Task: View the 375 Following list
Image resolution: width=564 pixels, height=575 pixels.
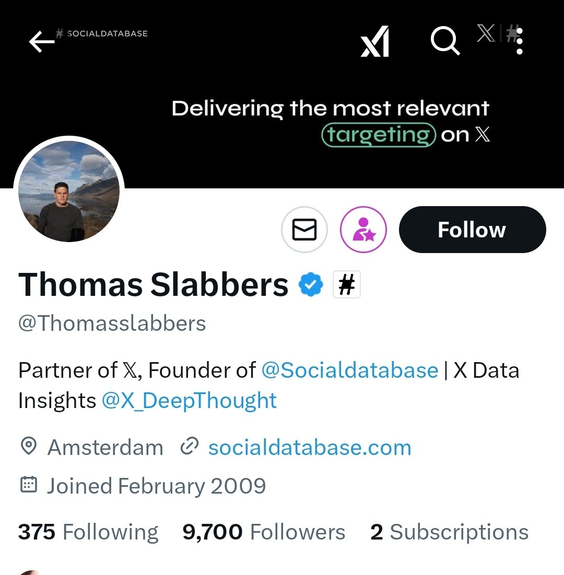Action: pyautogui.click(x=88, y=532)
